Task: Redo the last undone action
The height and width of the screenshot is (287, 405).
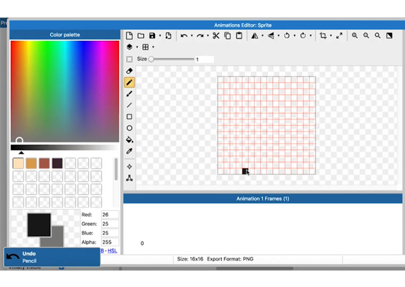Action: point(200,36)
